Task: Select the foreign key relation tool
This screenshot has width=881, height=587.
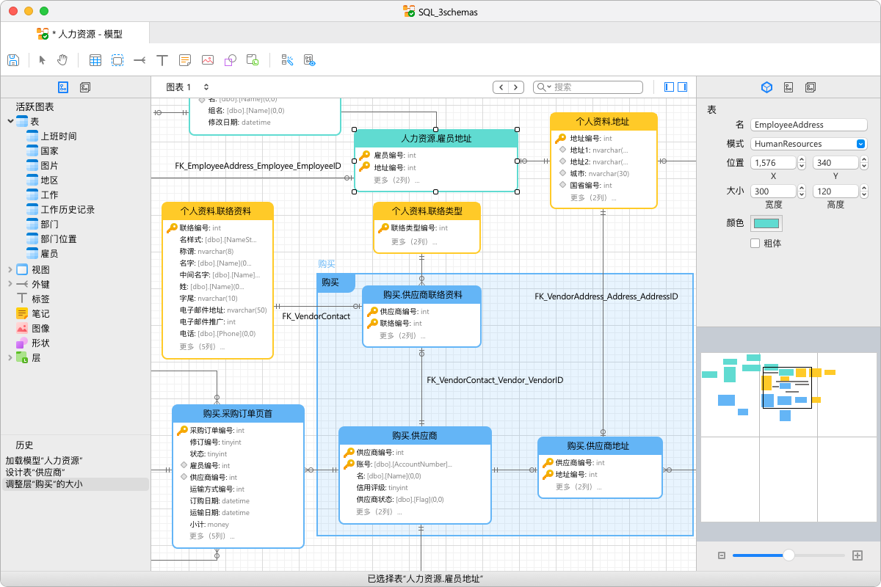Action: [139, 60]
